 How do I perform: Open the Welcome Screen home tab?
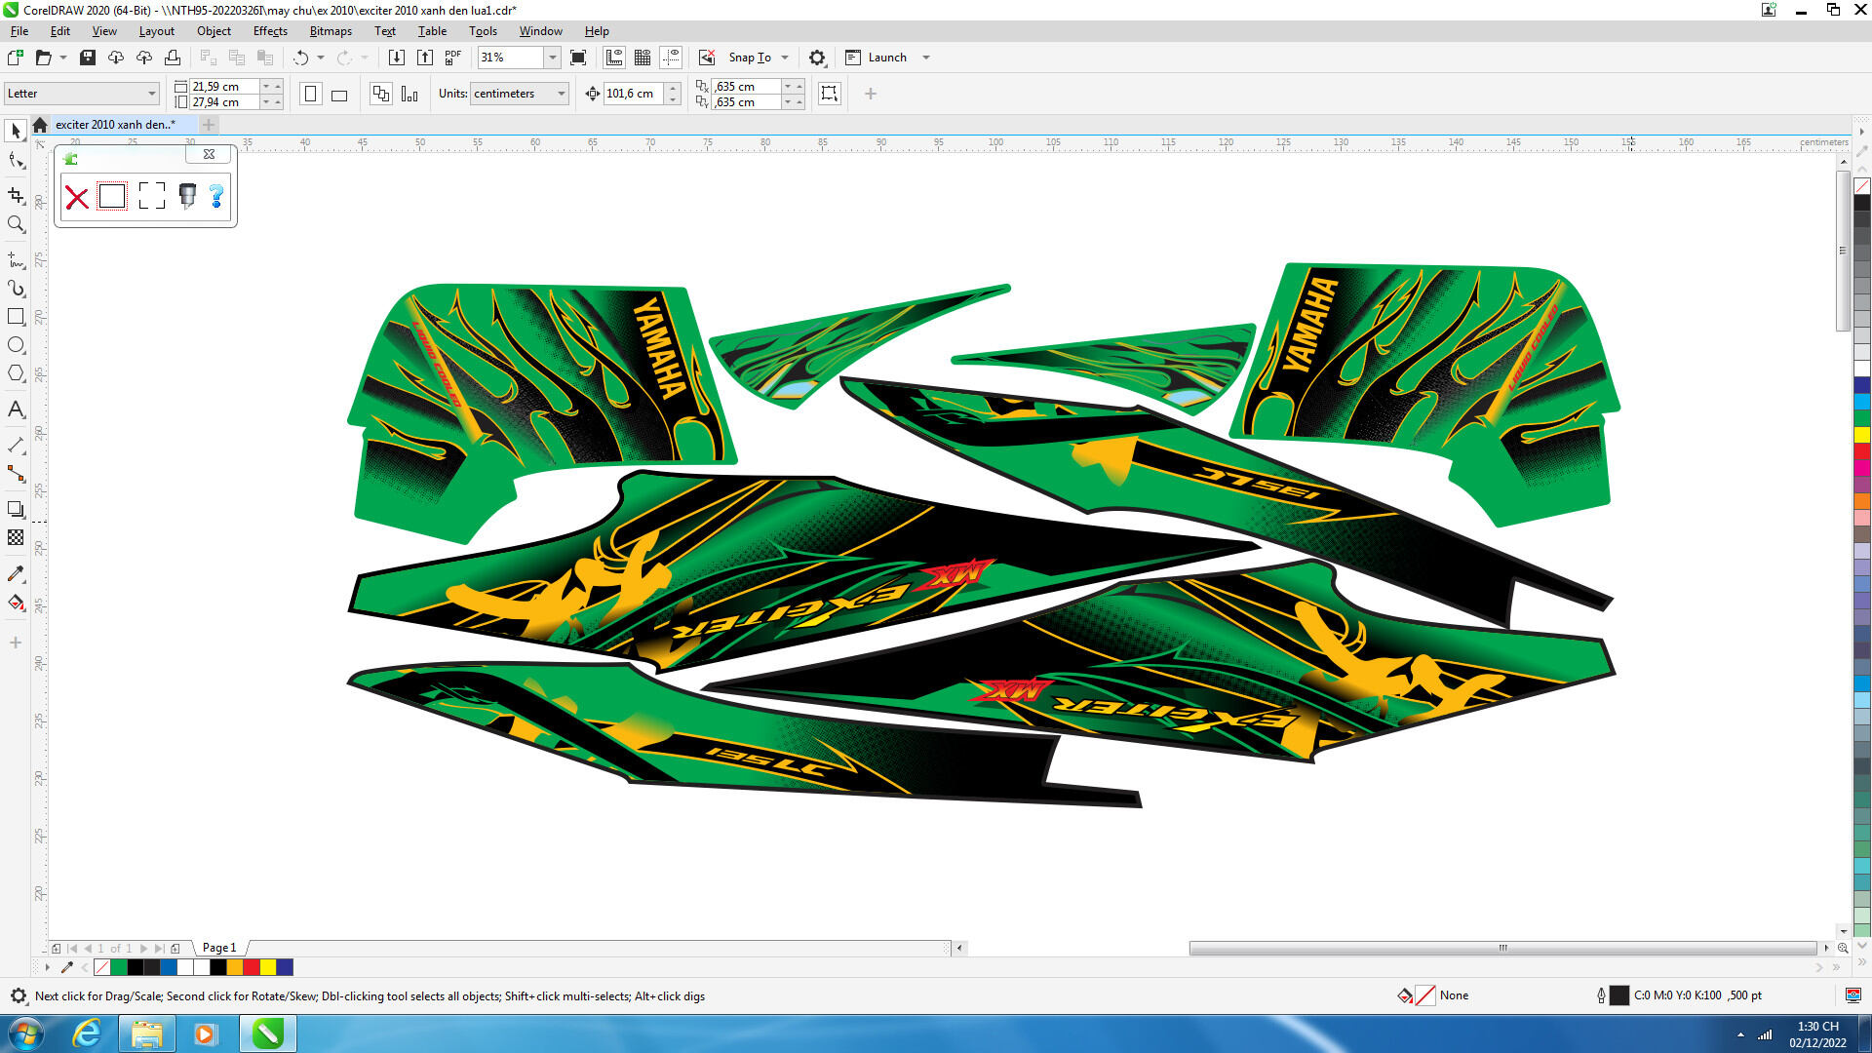40,125
